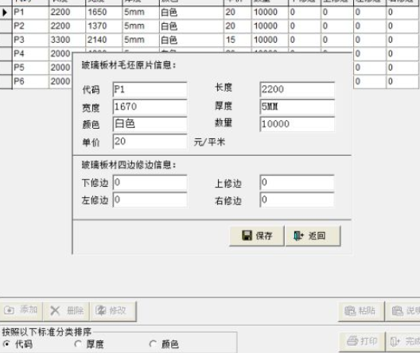Click the 单价 field showing 20
420x353 pixels.
pos(150,142)
